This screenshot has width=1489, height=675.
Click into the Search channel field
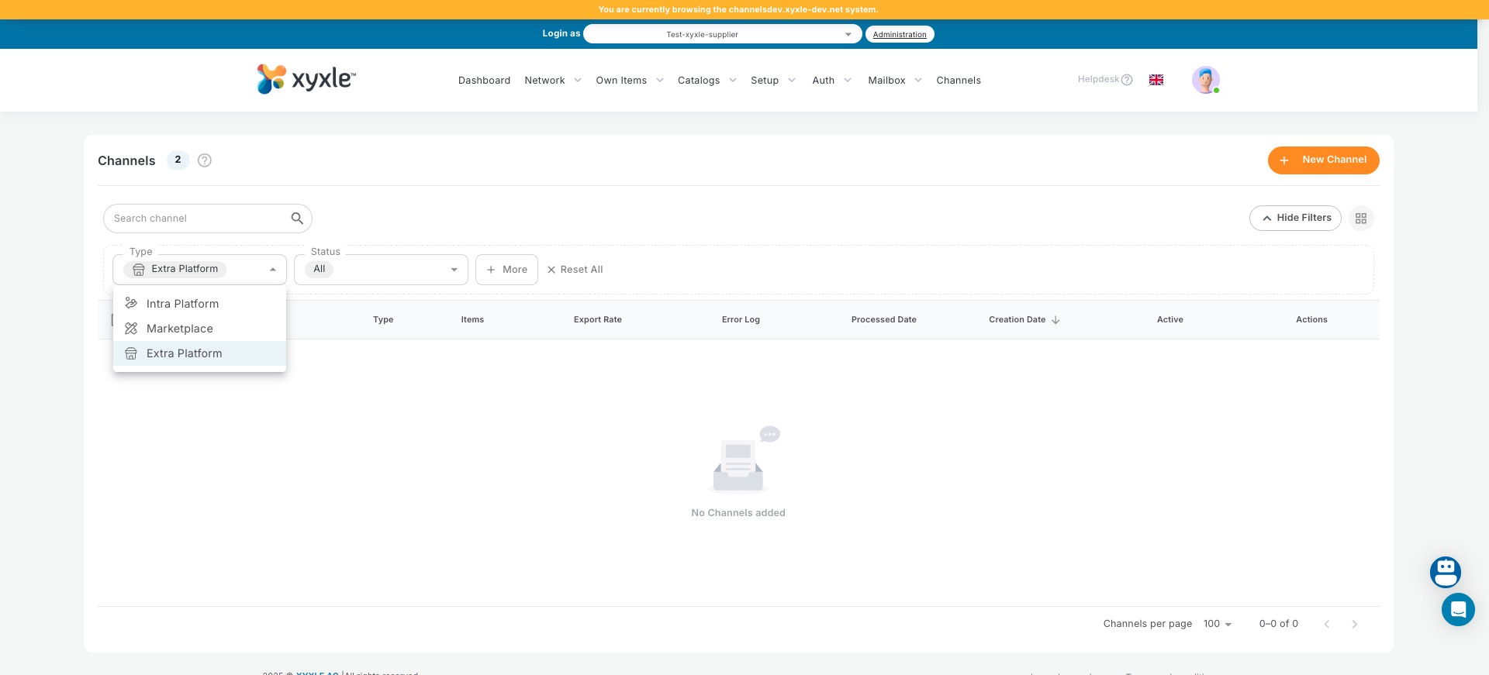tap(198, 219)
